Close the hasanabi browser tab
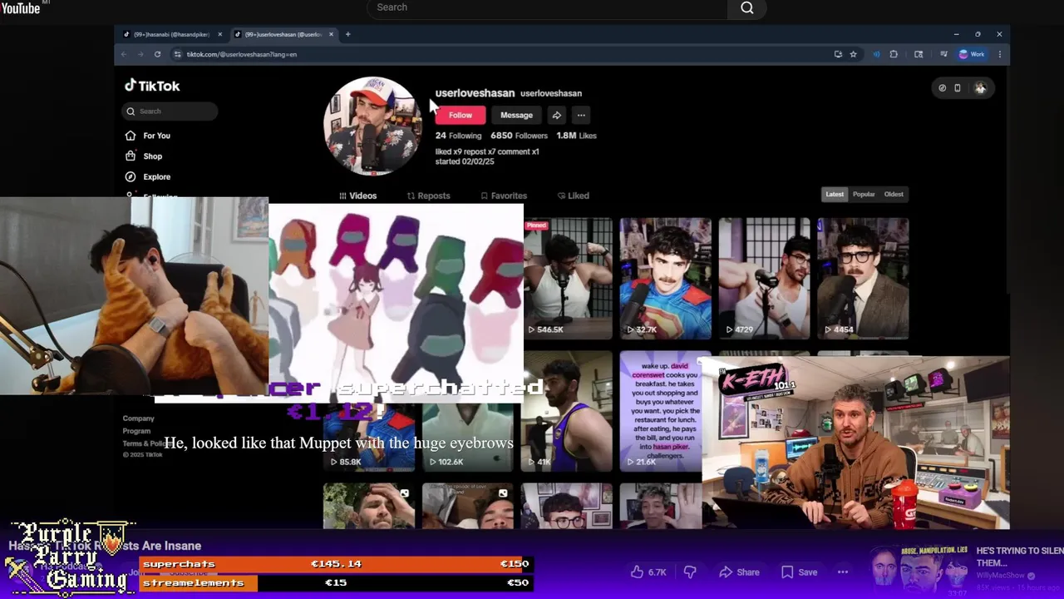The height and width of the screenshot is (599, 1064). (219, 34)
